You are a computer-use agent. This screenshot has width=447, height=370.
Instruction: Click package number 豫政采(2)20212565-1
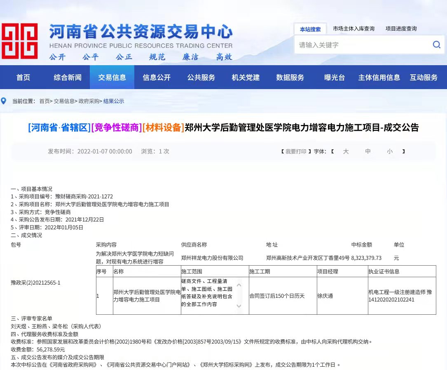pos(35,283)
